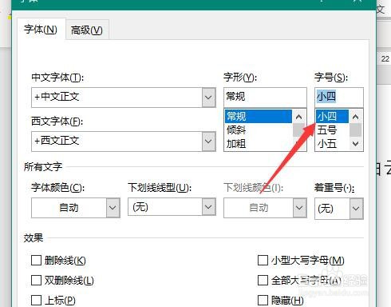Toggle the 上标(P) checkbox
The height and width of the screenshot is (307, 391).
pos(37,301)
